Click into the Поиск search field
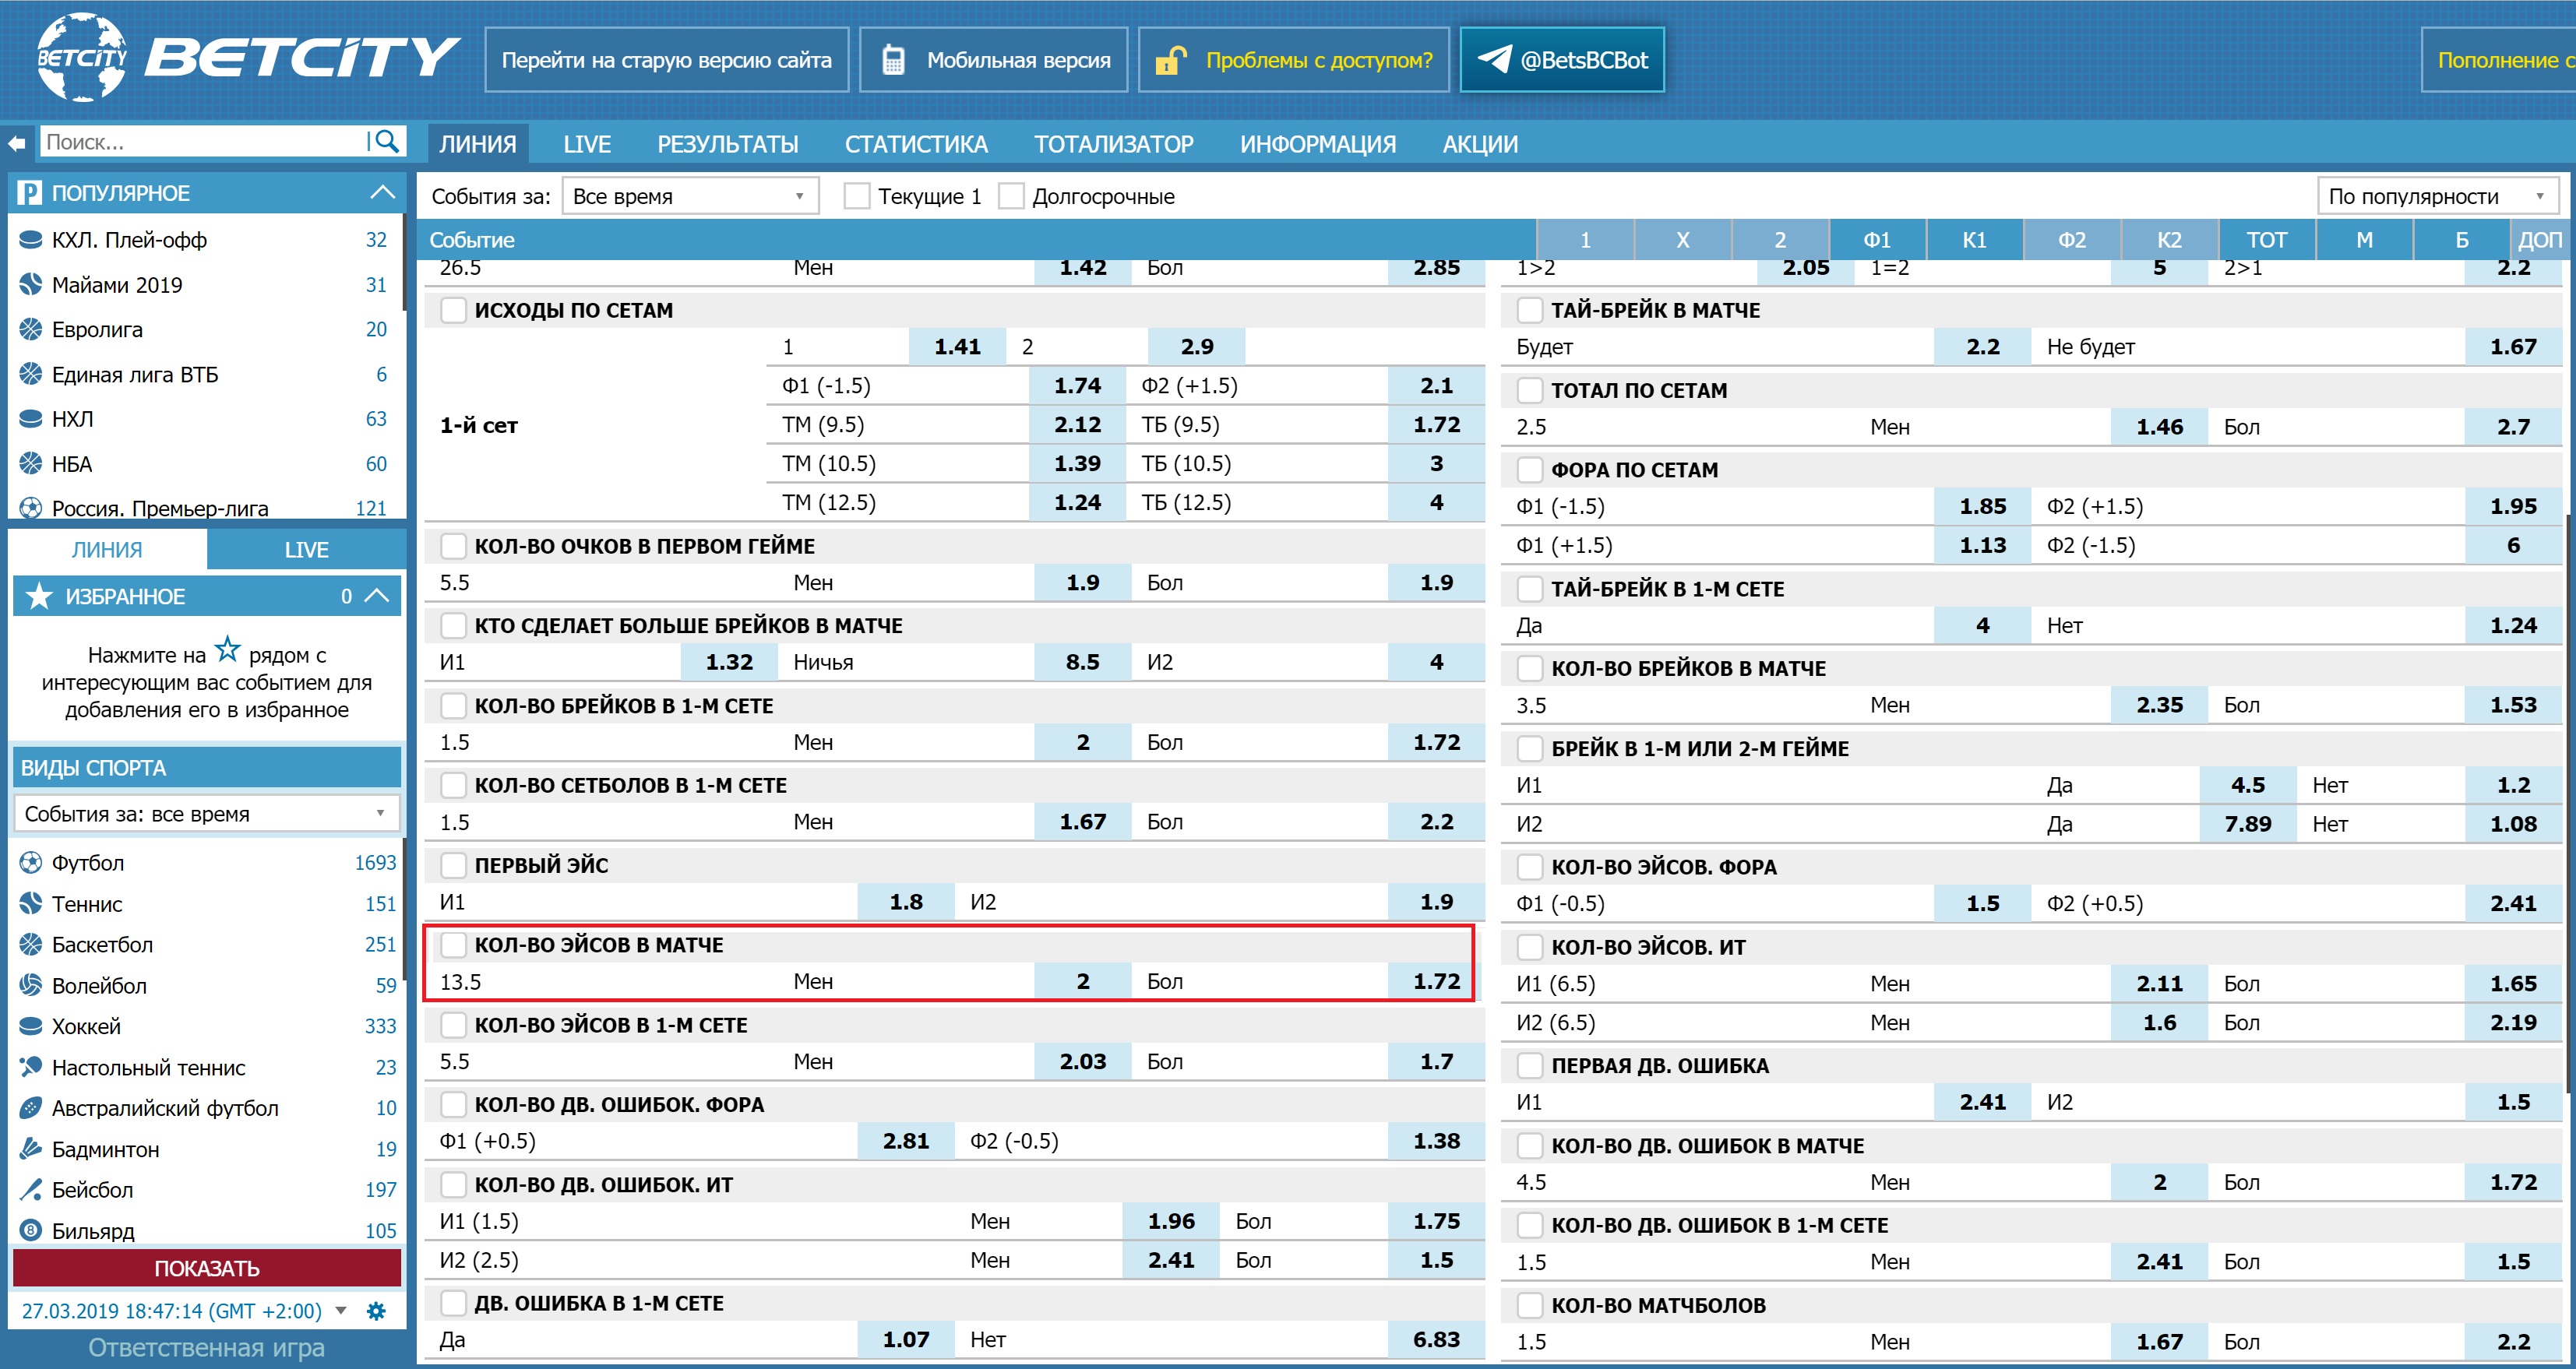Image resolution: width=2576 pixels, height=1369 pixels. [200, 142]
